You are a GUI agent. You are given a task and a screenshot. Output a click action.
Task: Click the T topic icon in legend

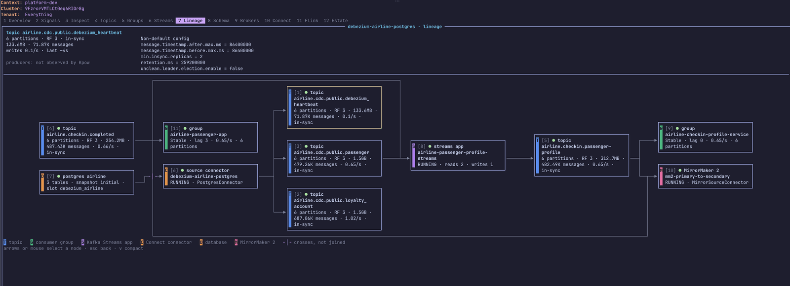pos(5,242)
